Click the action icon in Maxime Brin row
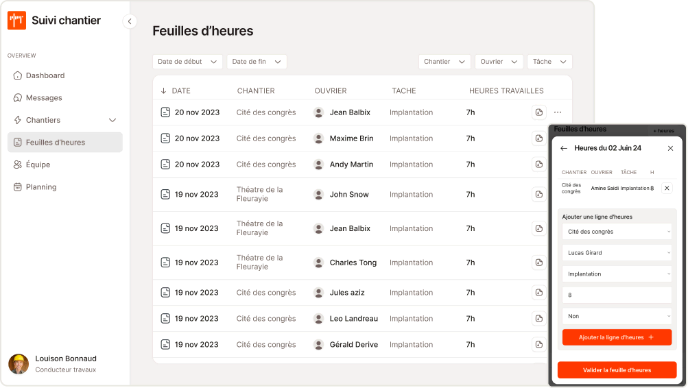The width and height of the screenshot is (688, 388). coord(539,138)
